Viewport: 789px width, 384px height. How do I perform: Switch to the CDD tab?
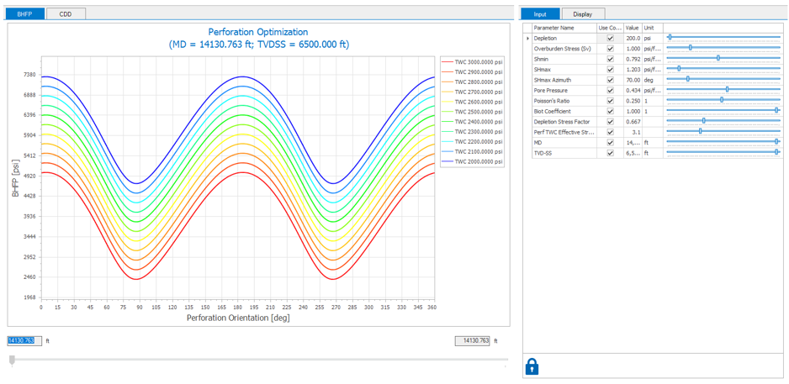click(65, 14)
